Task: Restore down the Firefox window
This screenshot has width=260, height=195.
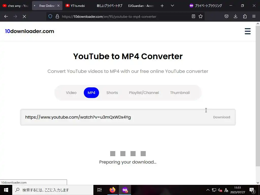Action: click(242, 6)
